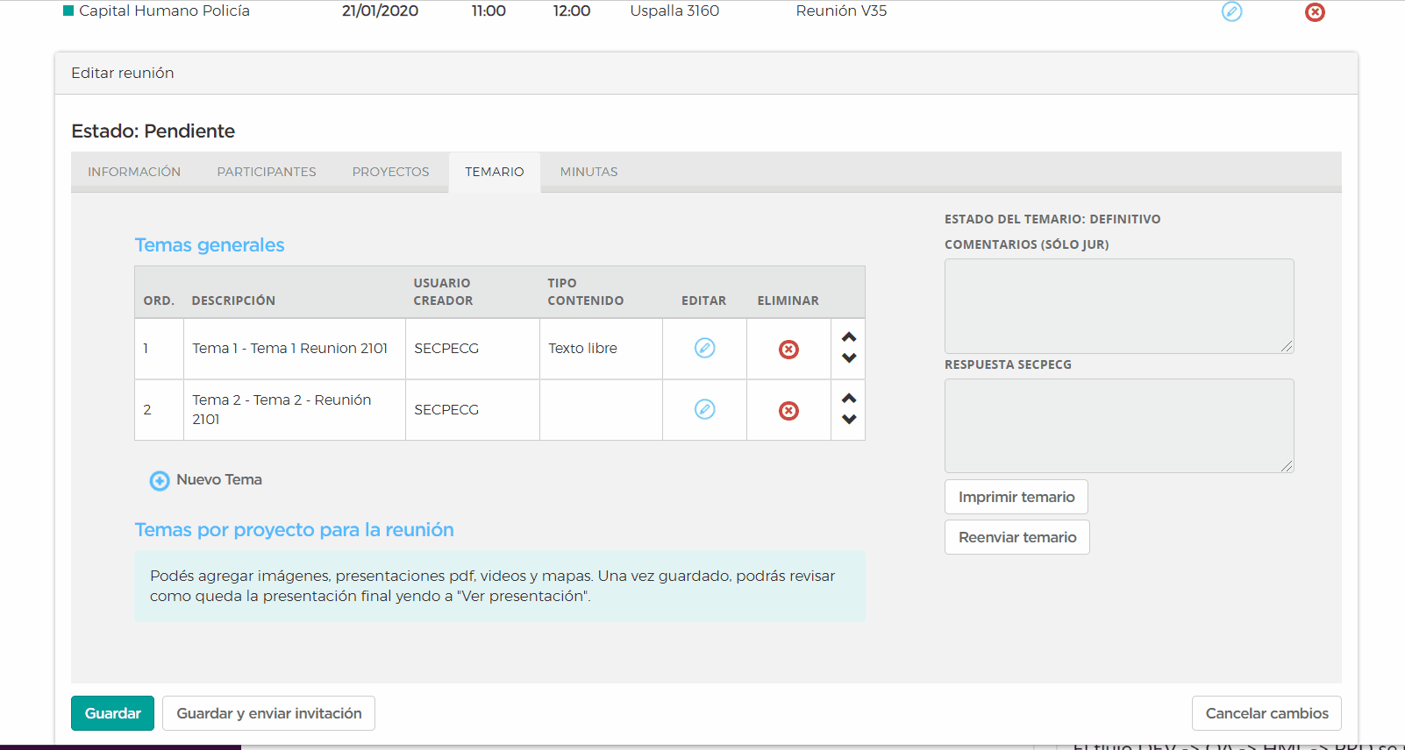Move Tema 2 down with arrow

coord(849,420)
